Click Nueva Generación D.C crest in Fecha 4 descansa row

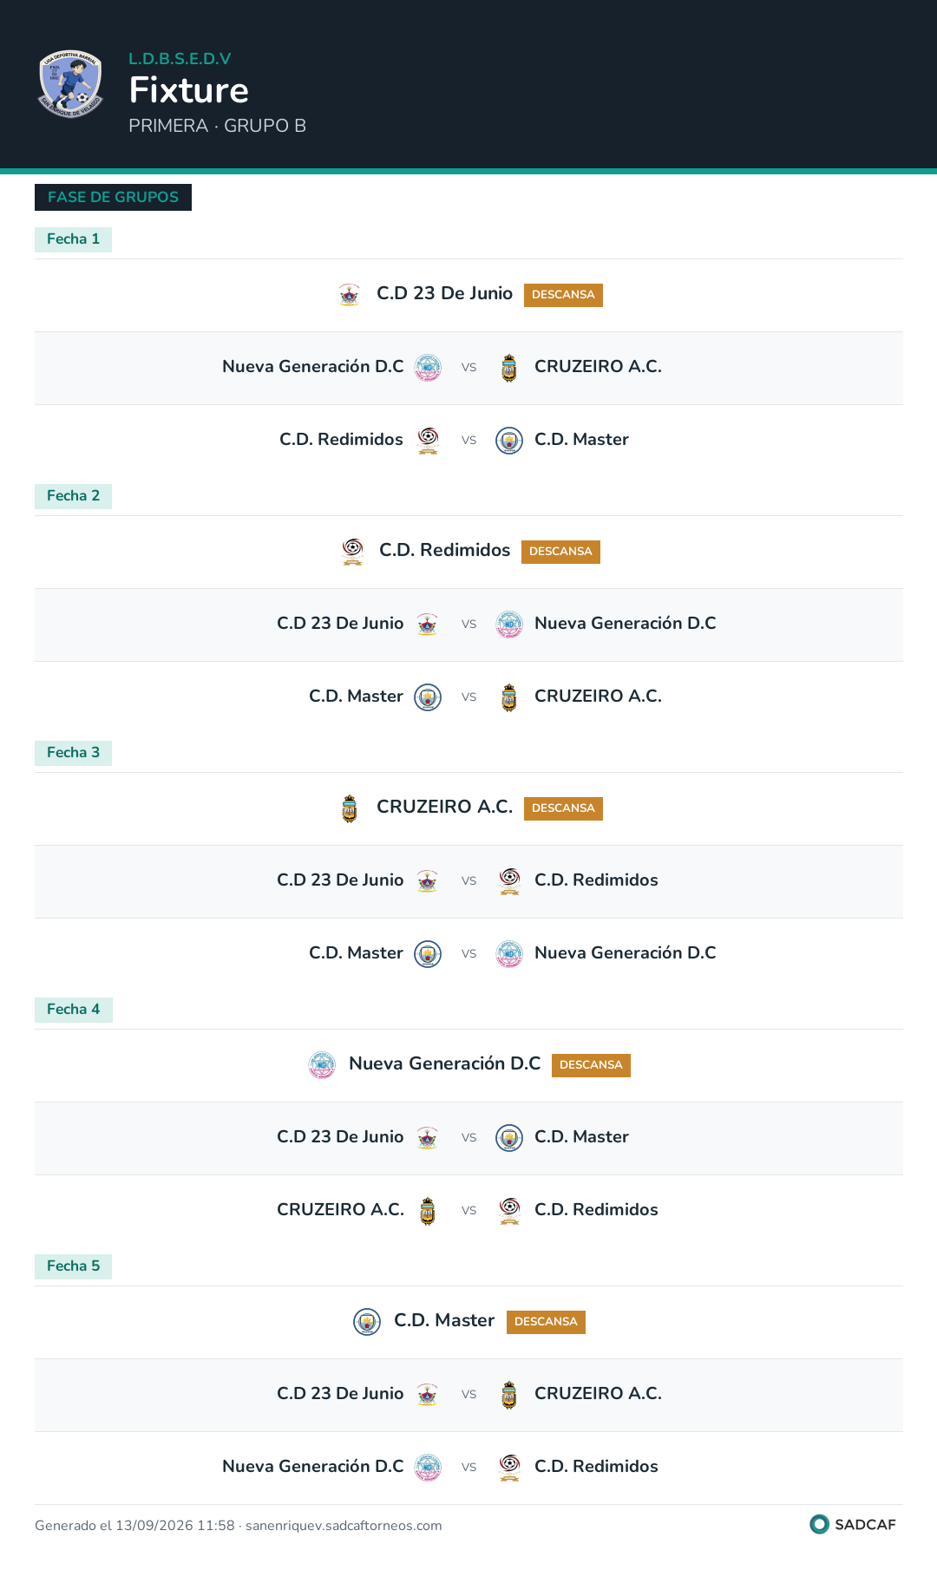pos(322,1065)
